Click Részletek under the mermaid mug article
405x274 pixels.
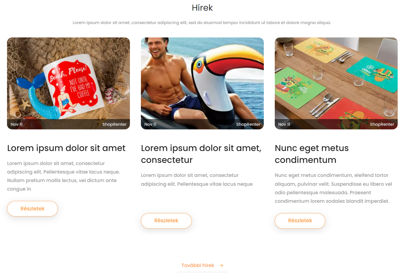click(32, 209)
